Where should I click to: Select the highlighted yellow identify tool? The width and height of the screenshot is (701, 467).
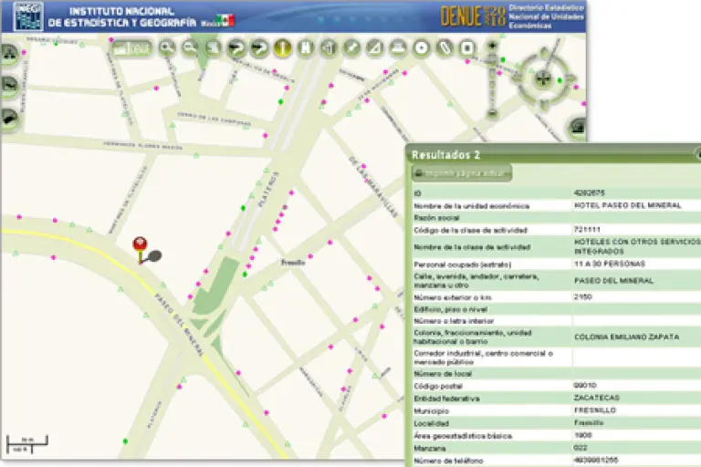(282, 48)
